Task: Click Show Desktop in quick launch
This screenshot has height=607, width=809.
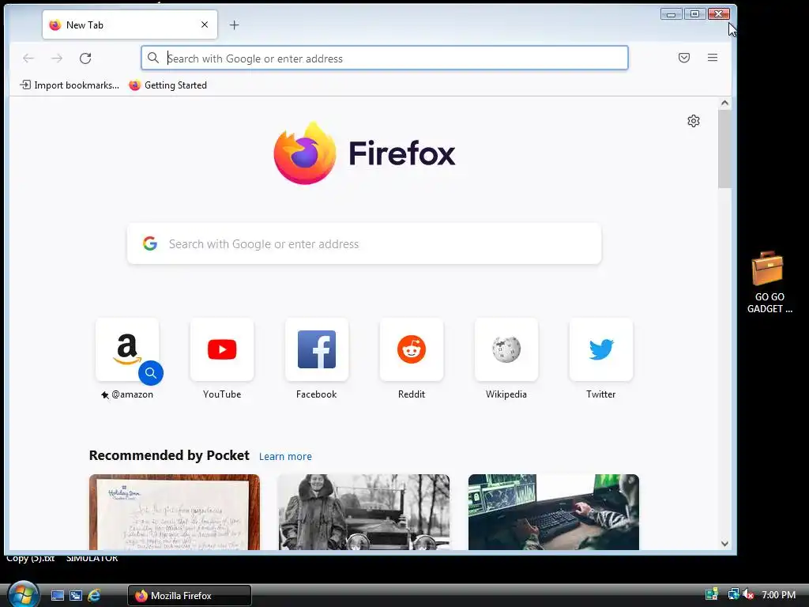Action: (x=58, y=596)
